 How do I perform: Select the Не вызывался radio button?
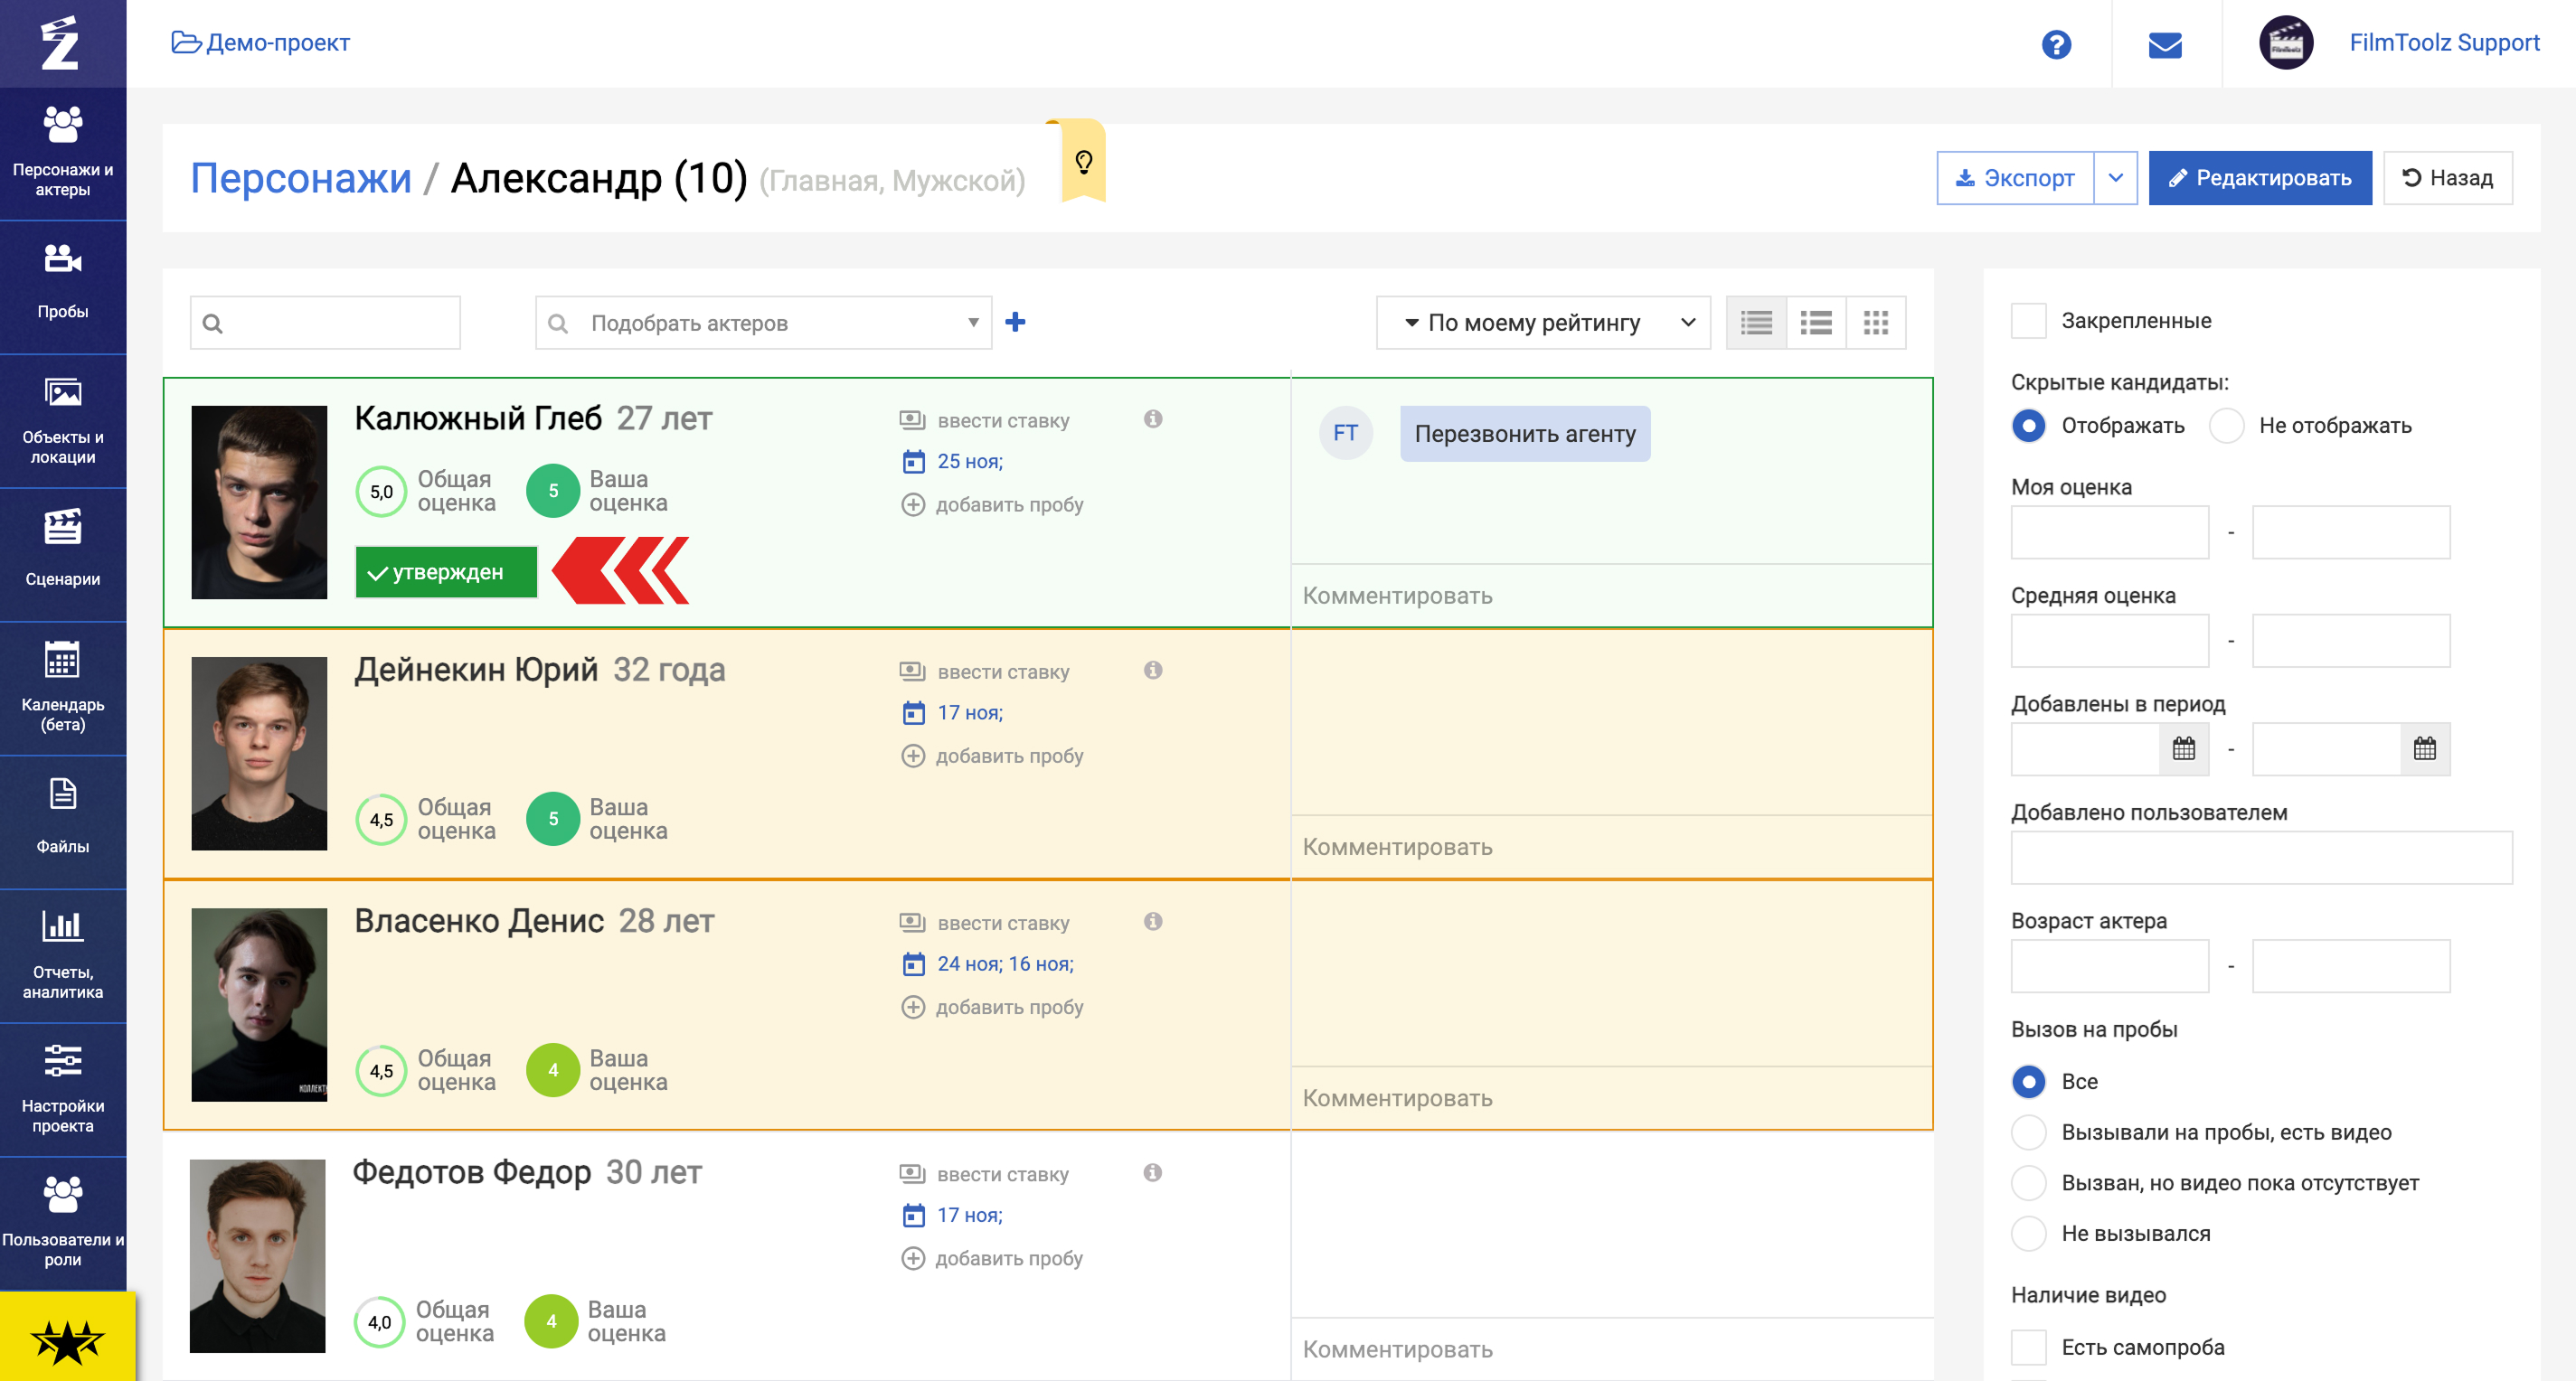click(2028, 1233)
